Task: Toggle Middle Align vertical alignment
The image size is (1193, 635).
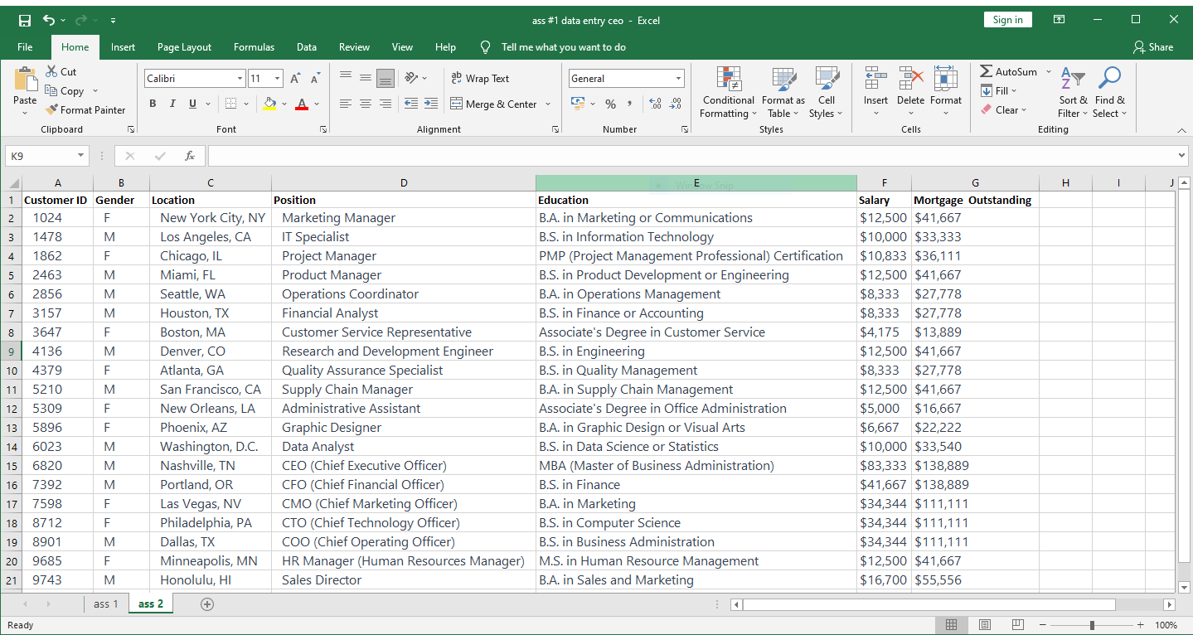Action: tap(366, 78)
